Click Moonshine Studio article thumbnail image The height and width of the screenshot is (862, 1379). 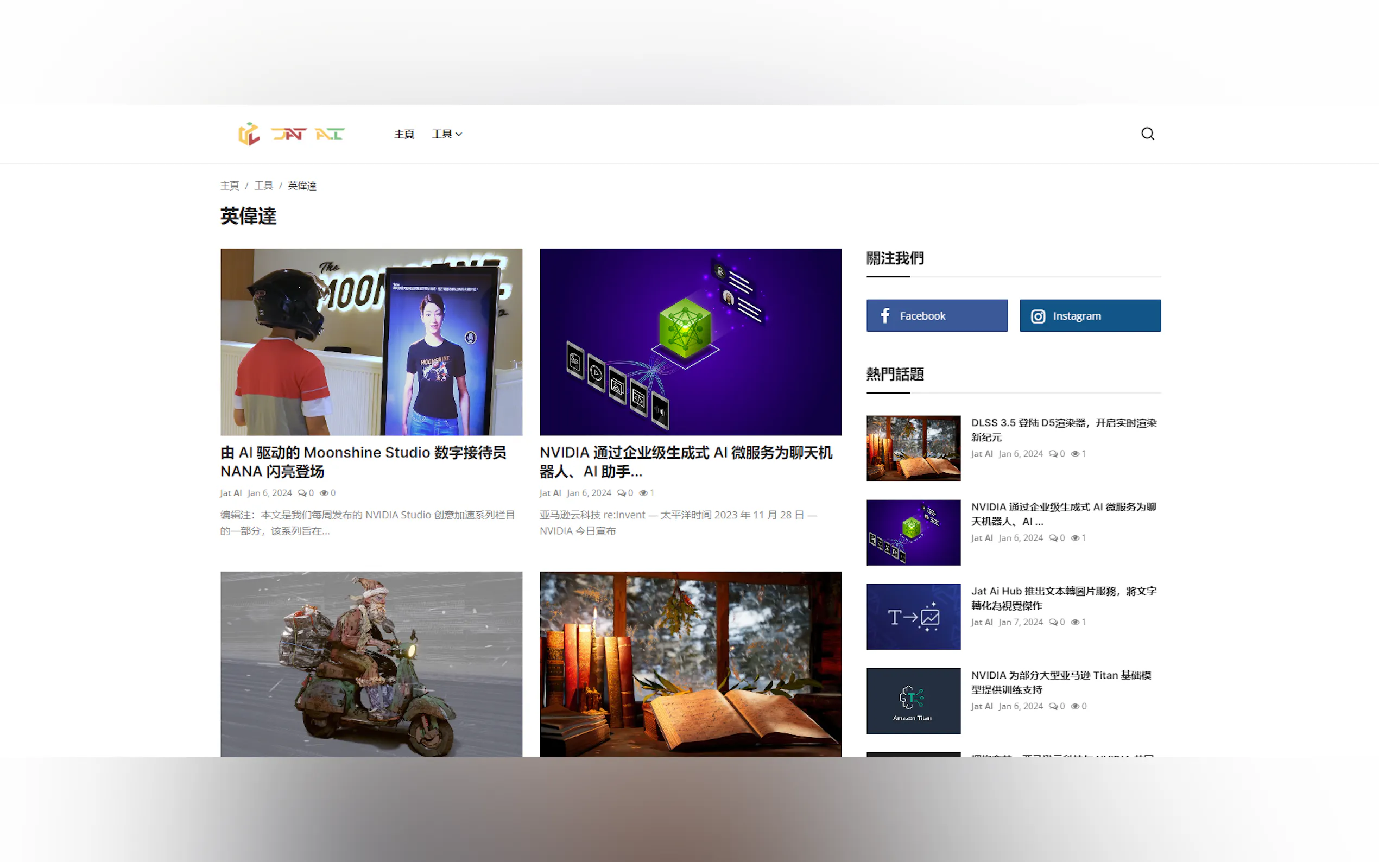pos(371,341)
